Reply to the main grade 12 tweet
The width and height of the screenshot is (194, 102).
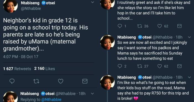point(12,81)
